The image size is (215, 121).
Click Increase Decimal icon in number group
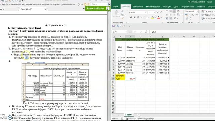point(187,18)
